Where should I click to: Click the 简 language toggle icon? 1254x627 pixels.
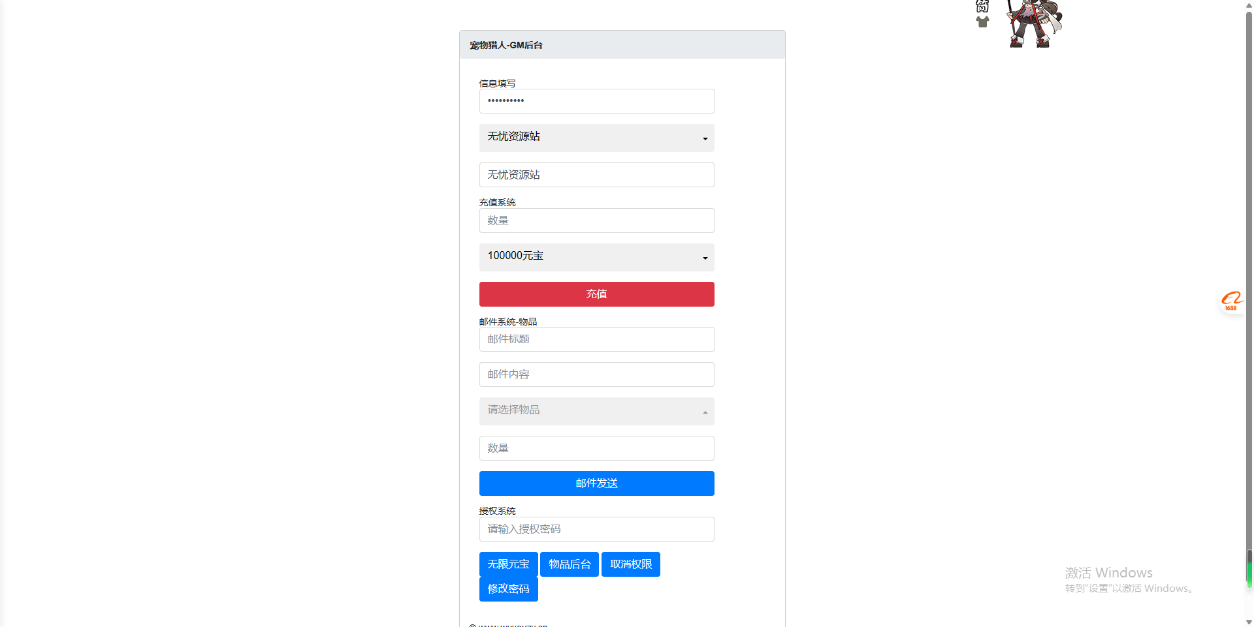pyautogui.click(x=982, y=6)
